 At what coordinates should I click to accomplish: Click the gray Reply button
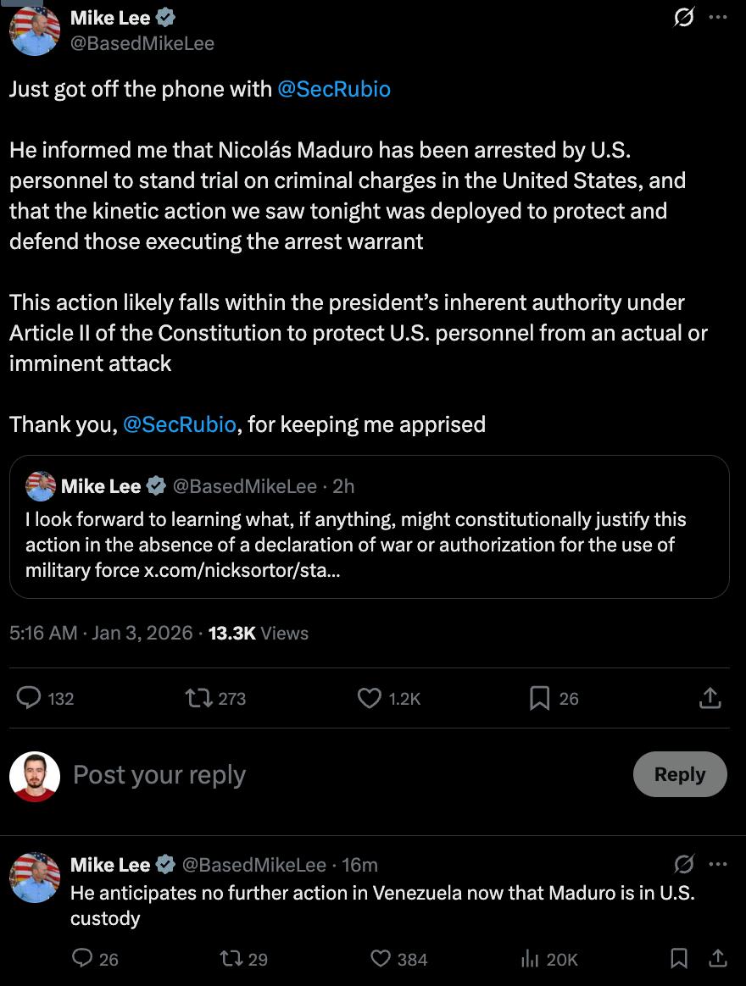[679, 774]
